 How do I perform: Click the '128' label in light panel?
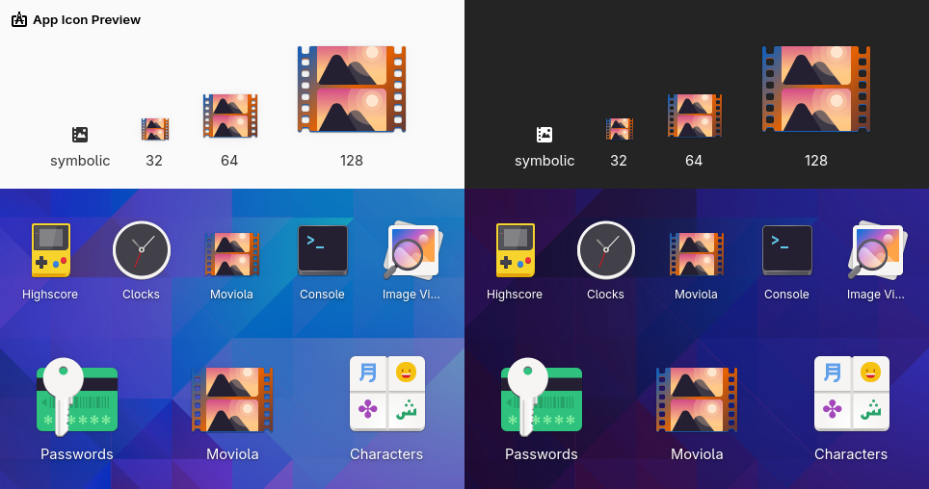[x=352, y=161]
